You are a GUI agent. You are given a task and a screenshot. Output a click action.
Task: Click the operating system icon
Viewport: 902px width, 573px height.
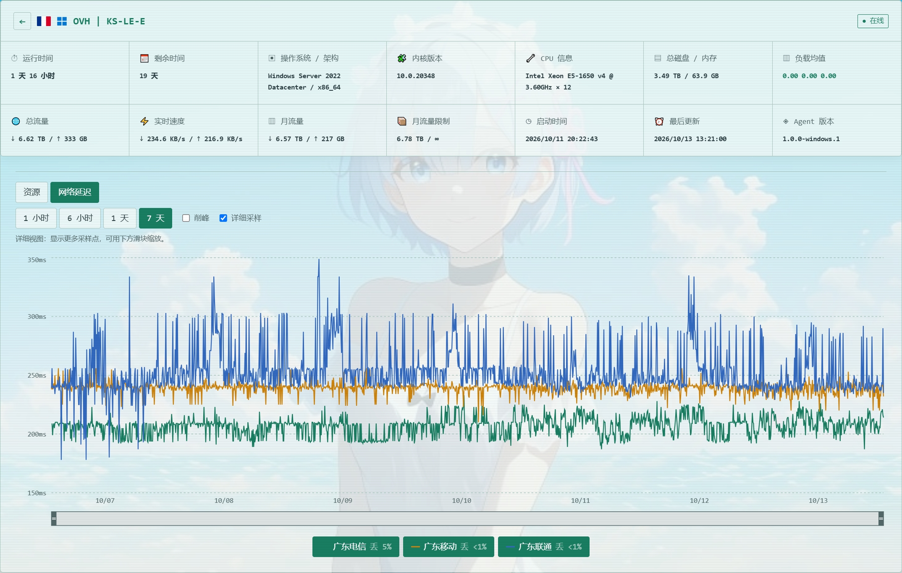[272, 58]
